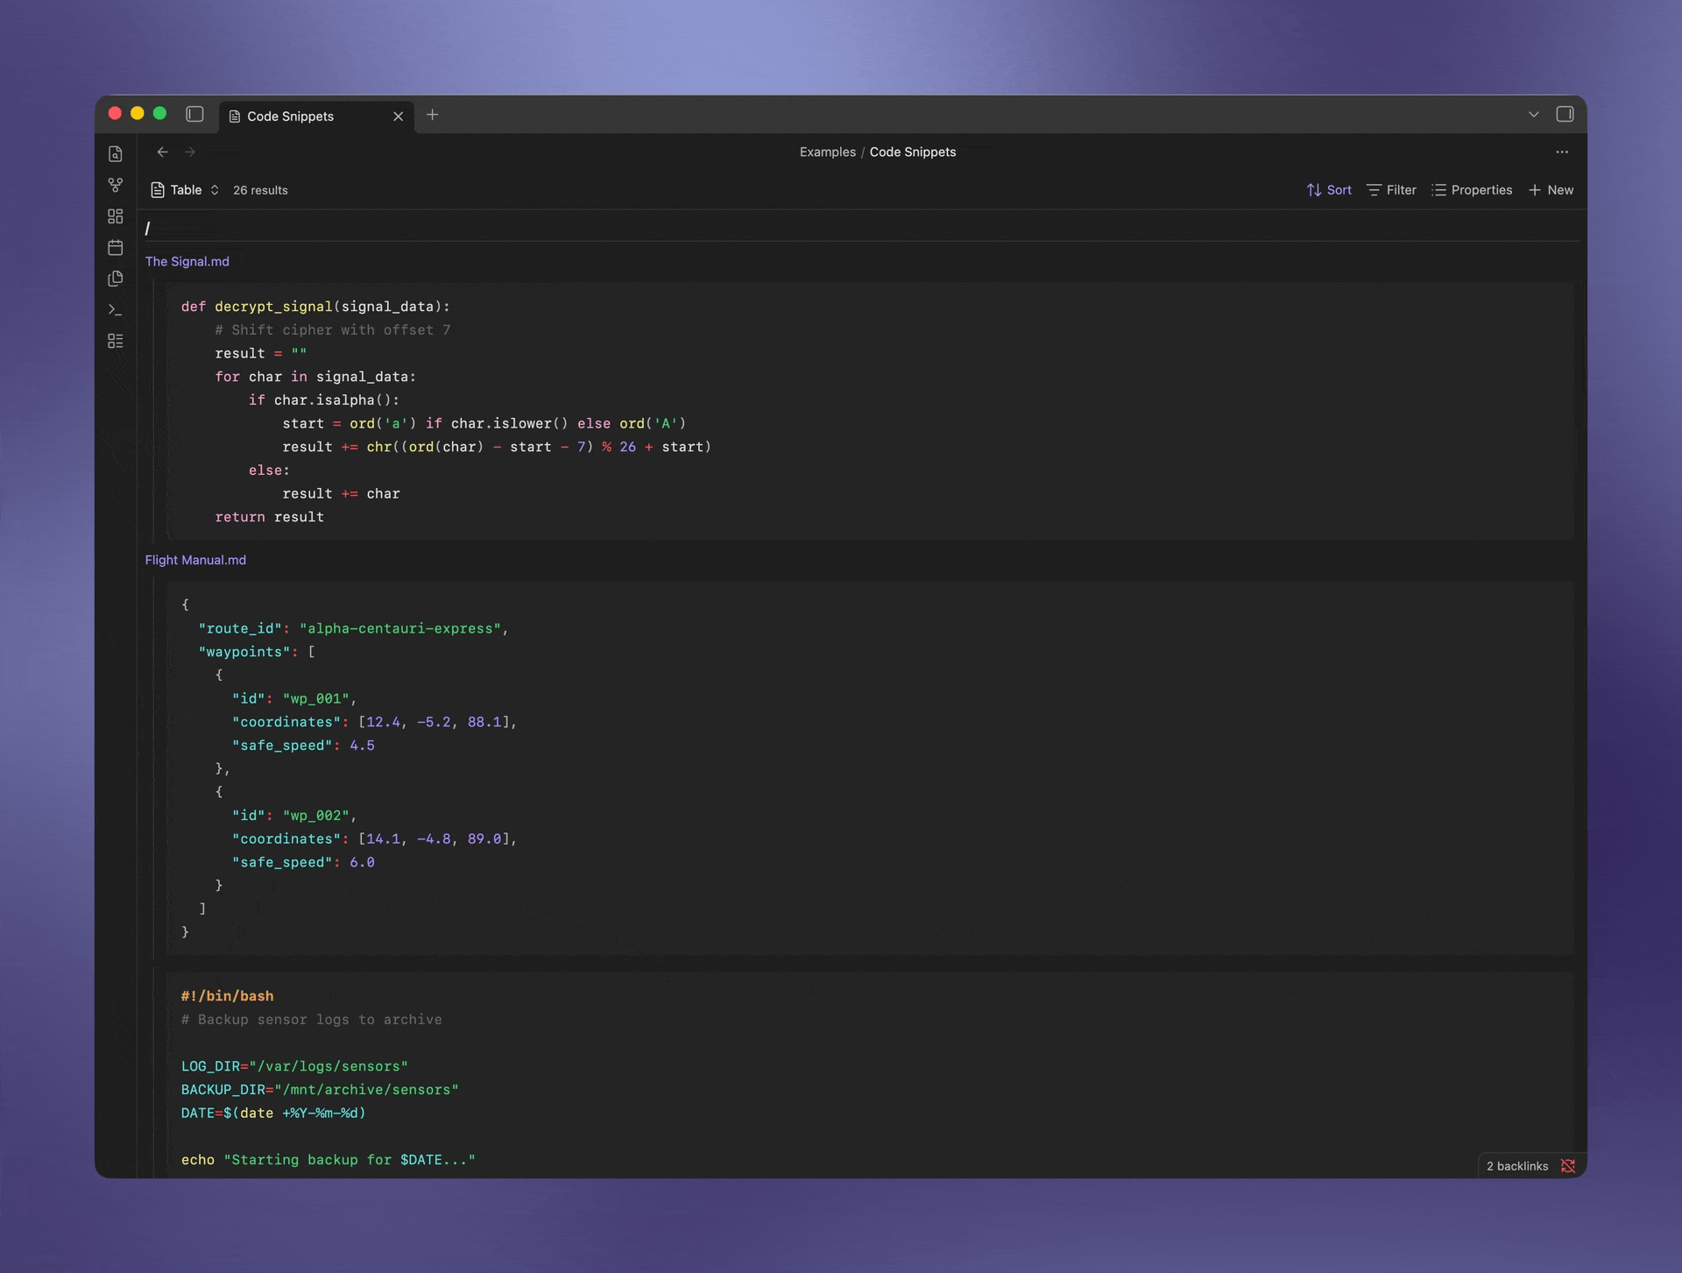The height and width of the screenshot is (1273, 1682).
Task: Open the Filter options dropdown
Action: pos(1391,189)
